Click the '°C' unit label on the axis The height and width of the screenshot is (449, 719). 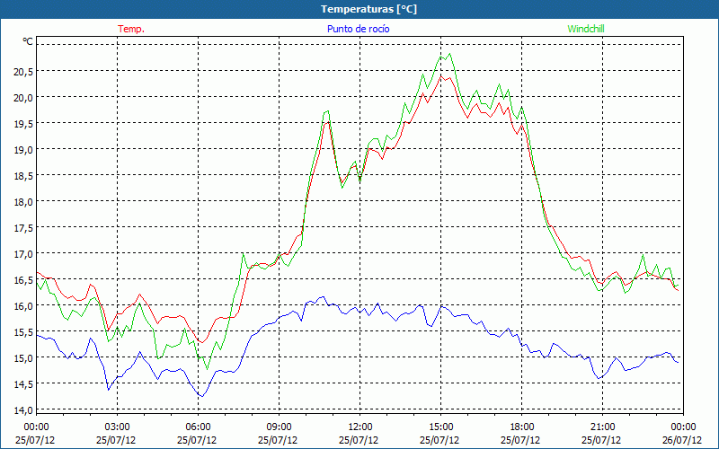pyautogui.click(x=28, y=41)
